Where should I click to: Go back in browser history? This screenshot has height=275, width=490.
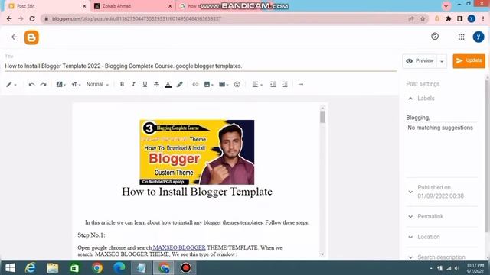[x=9, y=18]
